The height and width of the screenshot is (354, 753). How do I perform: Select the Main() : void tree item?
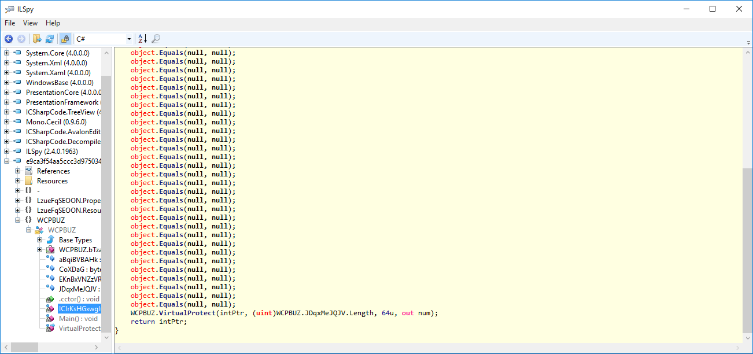point(78,319)
